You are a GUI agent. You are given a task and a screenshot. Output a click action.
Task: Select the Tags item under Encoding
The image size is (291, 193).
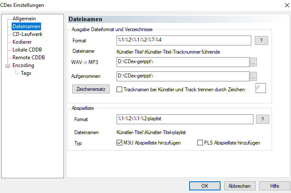(26, 73)
